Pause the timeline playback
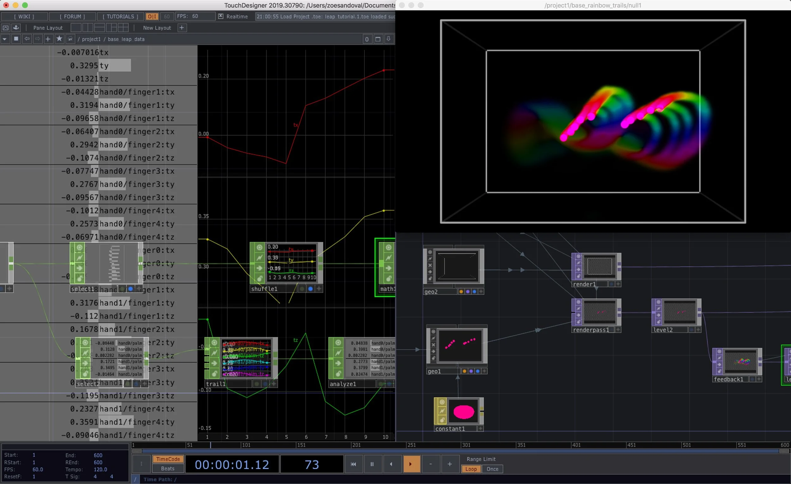The width and height of the screenshot is (791, 484). tap(372, 464)
